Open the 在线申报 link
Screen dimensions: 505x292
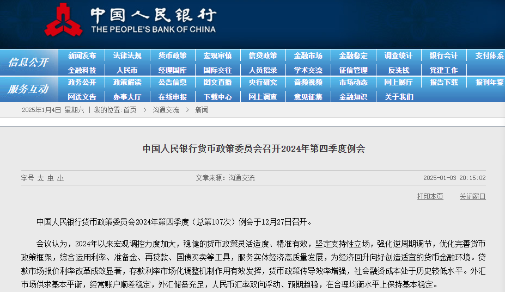[x=172, y=97]
